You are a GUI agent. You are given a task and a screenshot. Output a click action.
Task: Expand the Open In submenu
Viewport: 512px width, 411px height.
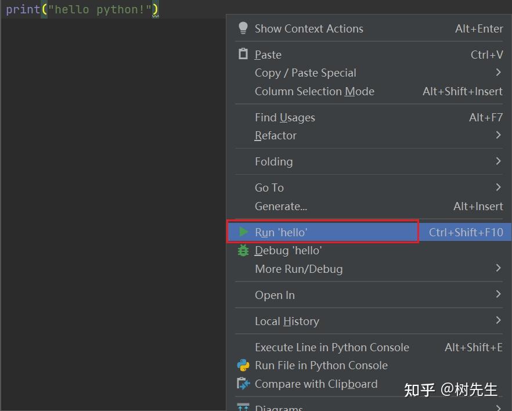[x=275, y=295]
